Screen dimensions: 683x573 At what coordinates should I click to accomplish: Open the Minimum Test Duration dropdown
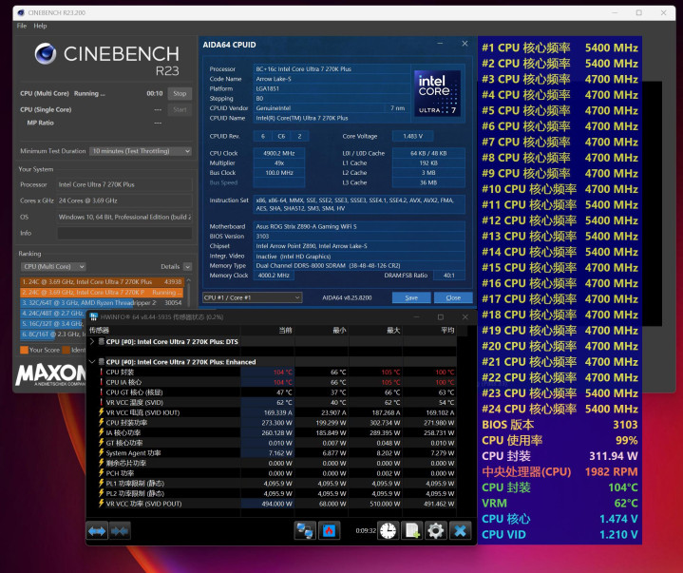pyautogui.click(x=137, y=151)
